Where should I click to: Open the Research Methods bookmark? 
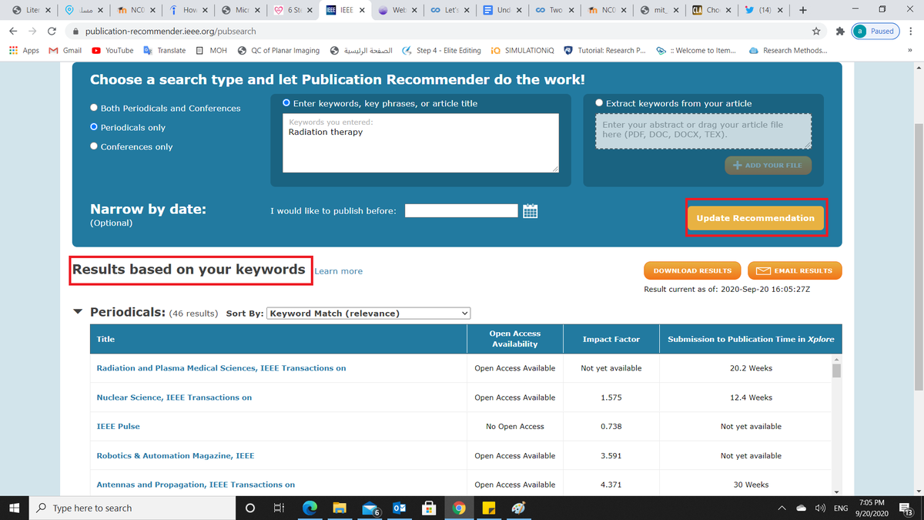(x=788, y=50)
